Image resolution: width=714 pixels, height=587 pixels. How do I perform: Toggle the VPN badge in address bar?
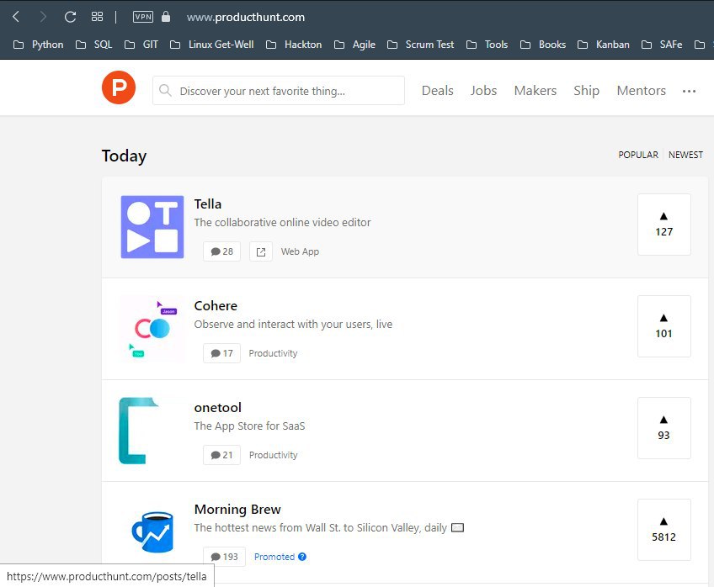tap(143, 17)
